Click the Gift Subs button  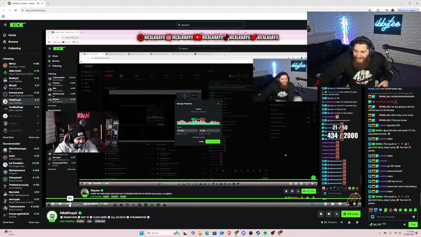coord(351,214)
